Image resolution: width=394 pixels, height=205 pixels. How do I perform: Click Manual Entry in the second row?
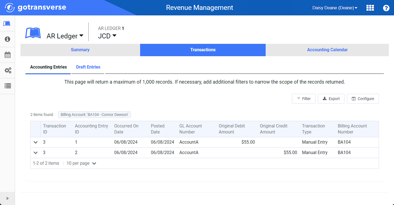pos(315,153)
